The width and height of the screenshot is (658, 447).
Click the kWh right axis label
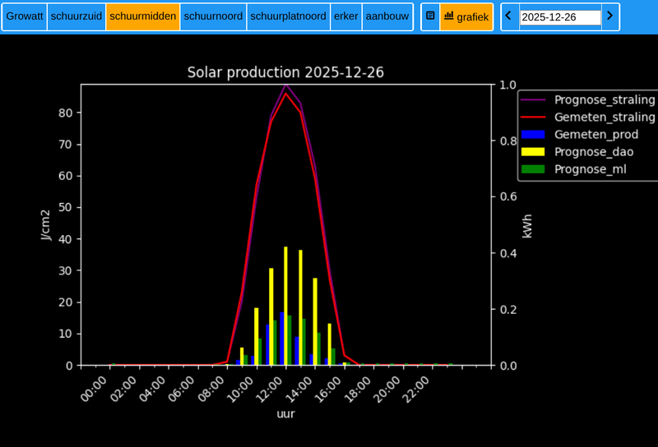coord(527,226)
